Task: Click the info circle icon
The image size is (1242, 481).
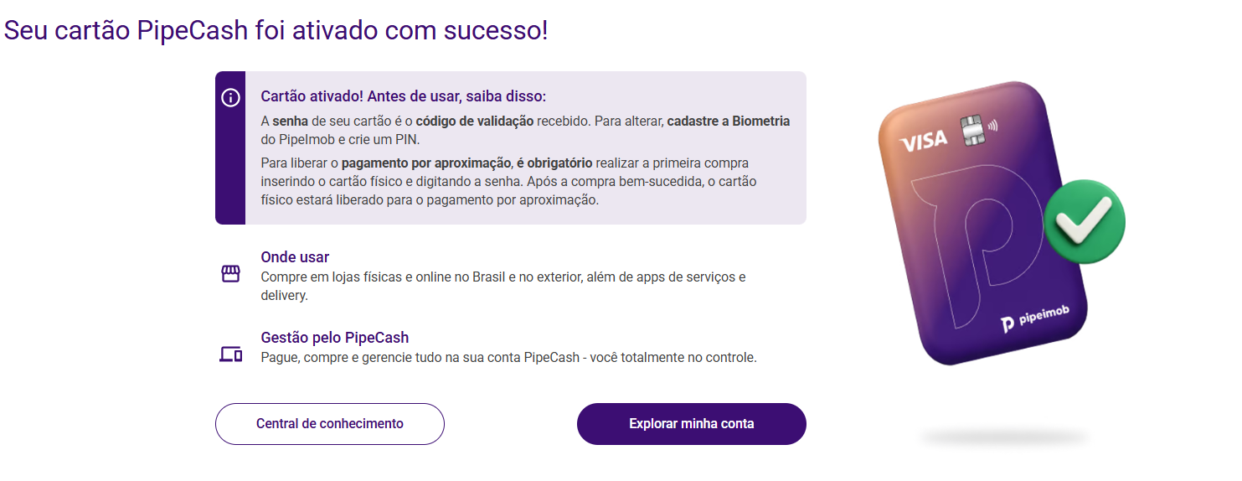Action: coord(230,98)
